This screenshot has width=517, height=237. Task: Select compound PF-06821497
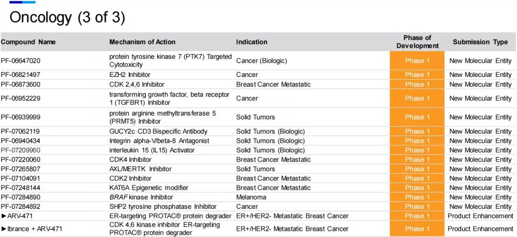pyautogui.click(x=21, y=75)
